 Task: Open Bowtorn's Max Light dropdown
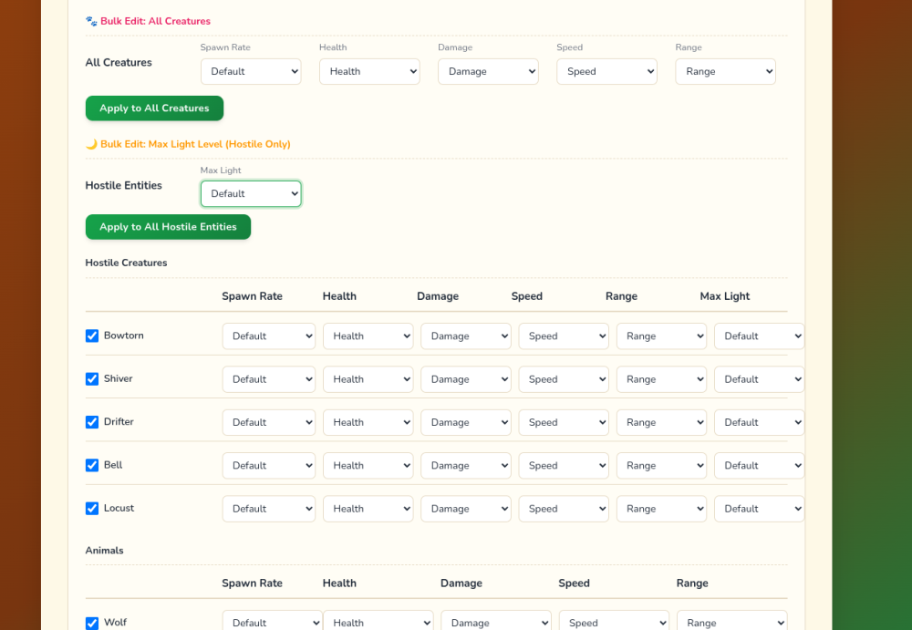coord(759,336)
